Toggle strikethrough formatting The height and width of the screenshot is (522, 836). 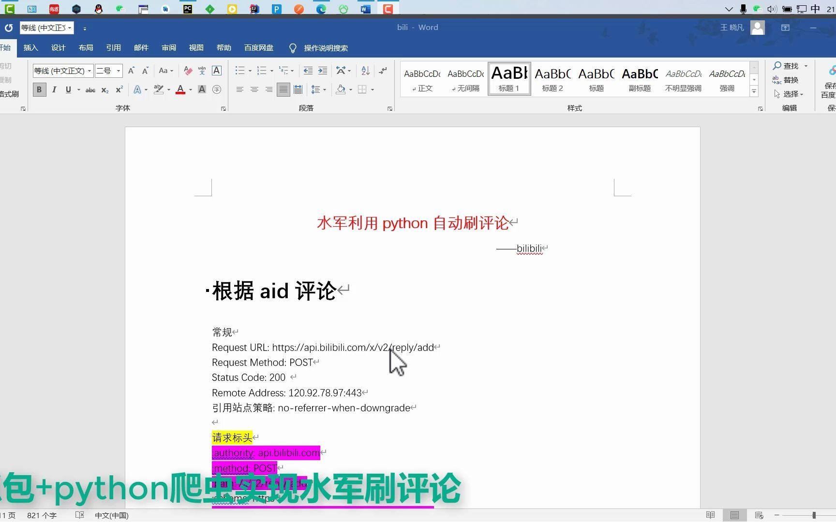tap(90, 90)
